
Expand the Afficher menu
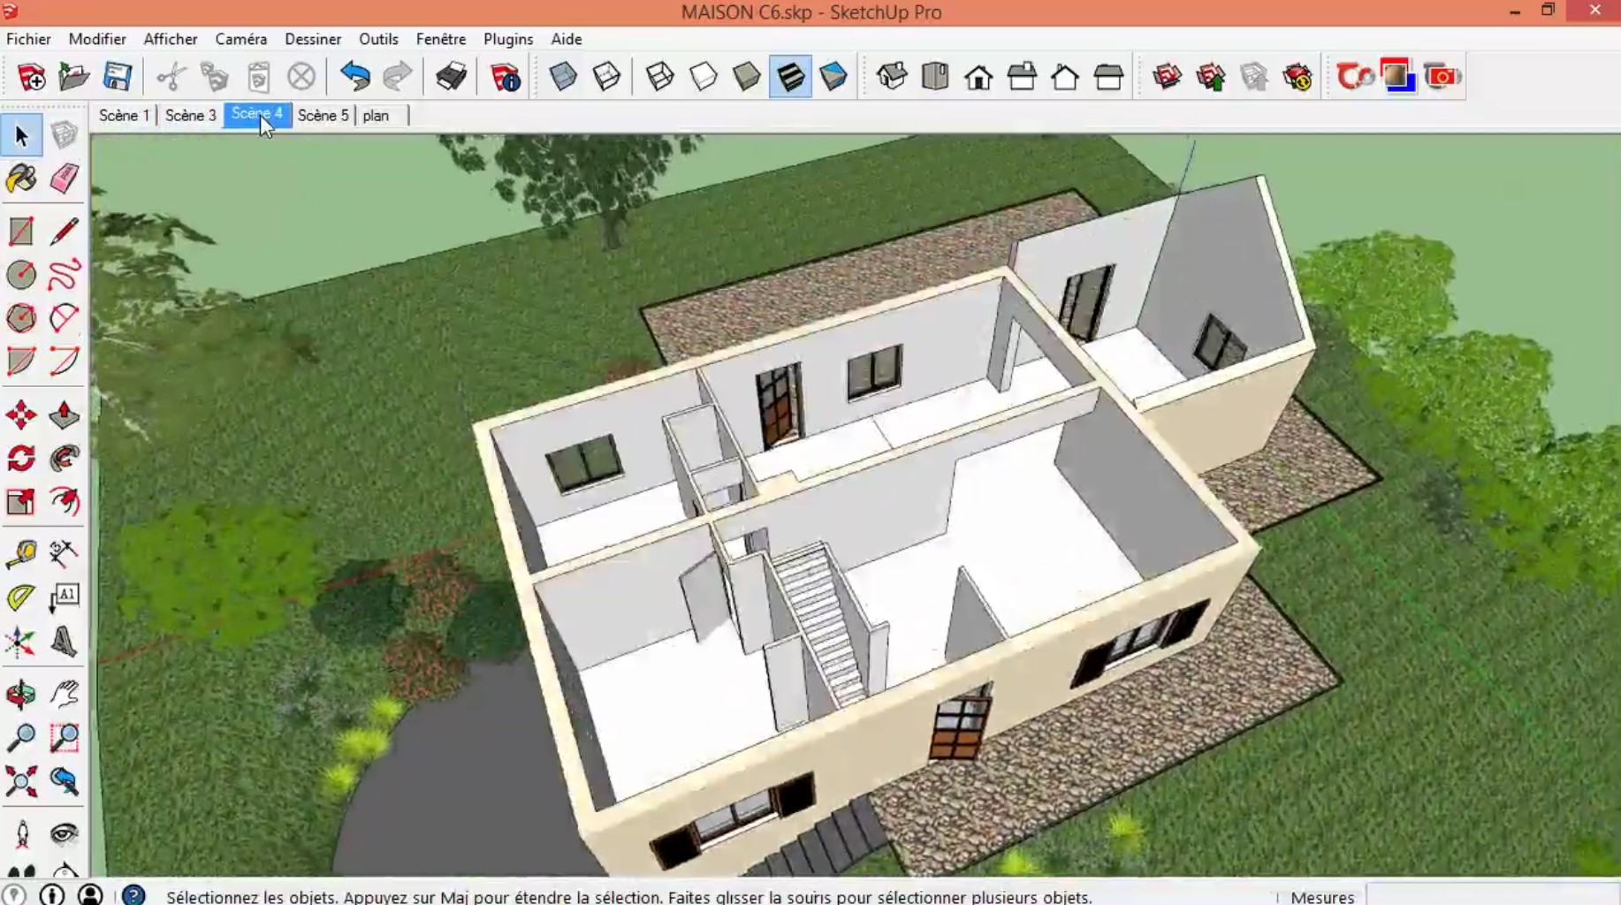click(171, 39)
